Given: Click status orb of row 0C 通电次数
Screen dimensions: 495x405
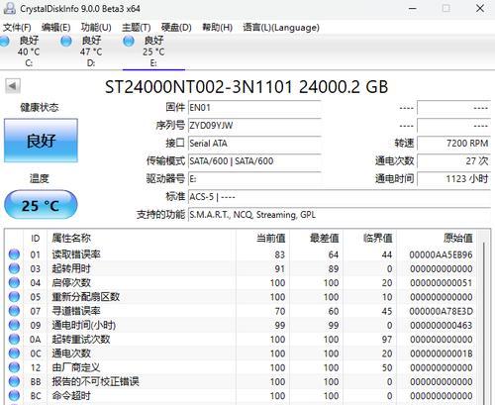Looking at the screenshot, I should pos(14,354).
